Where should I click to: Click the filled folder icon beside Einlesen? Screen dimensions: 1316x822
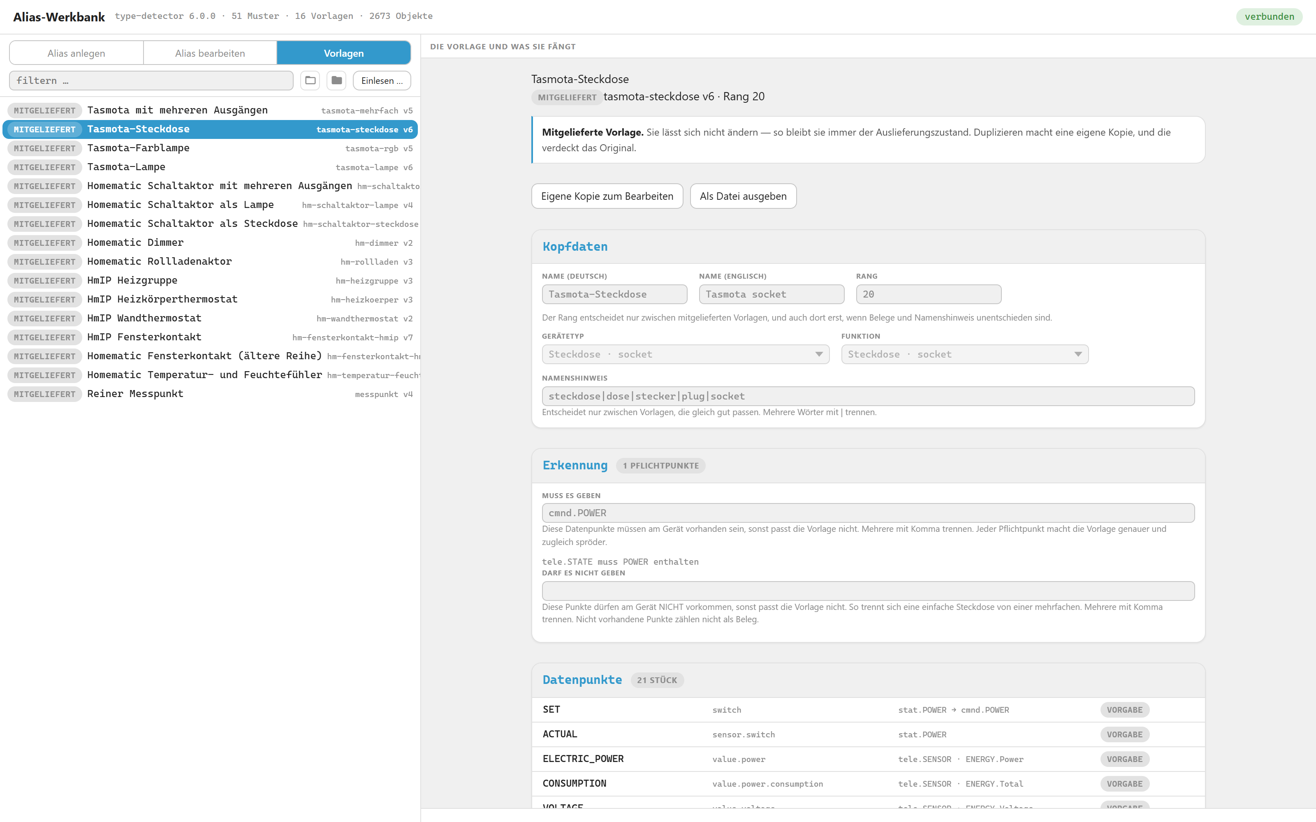[337, 81]
